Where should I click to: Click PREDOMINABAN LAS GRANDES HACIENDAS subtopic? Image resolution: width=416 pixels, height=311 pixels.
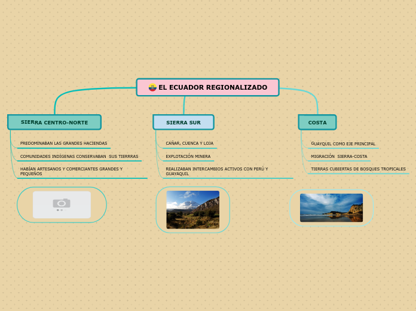click(x=64, y=143)
